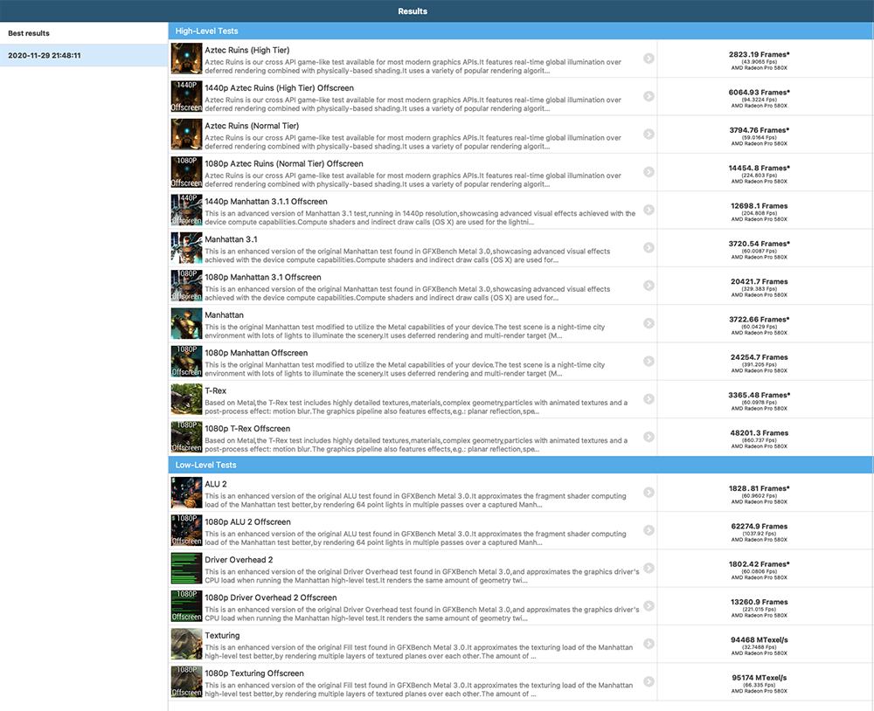The image size is (874, 711).
Task: Click the 1080p Aztec Ruins Normal Offscreen thumbnail
Action: click(x=187, y=172)
